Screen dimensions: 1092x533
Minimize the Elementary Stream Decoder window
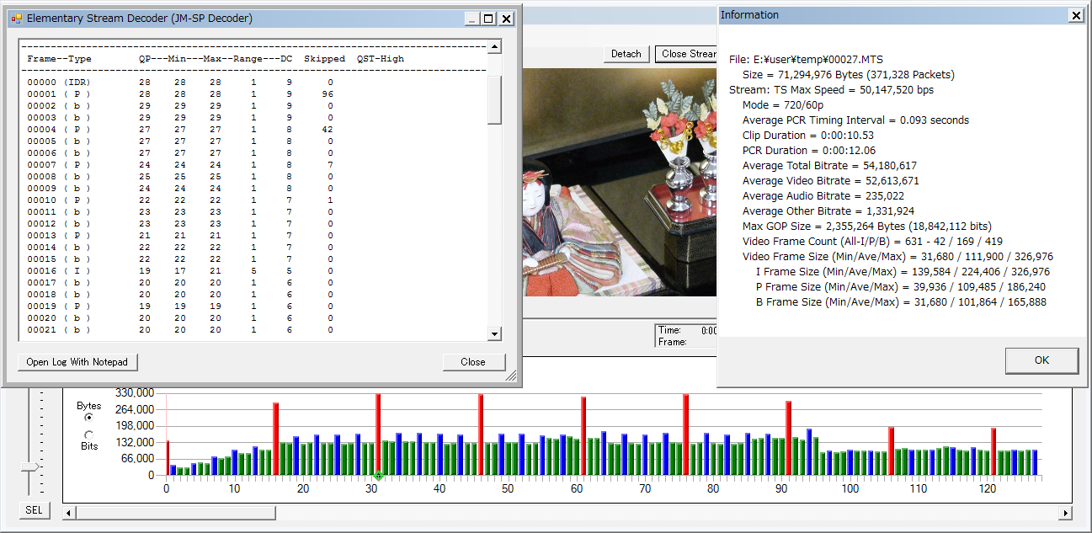point(472,19)
